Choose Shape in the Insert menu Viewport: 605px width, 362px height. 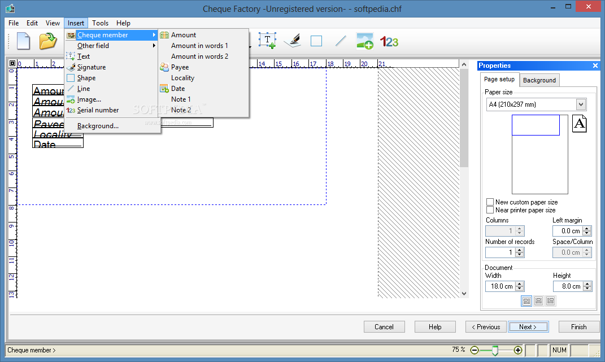tap(112, 78)
